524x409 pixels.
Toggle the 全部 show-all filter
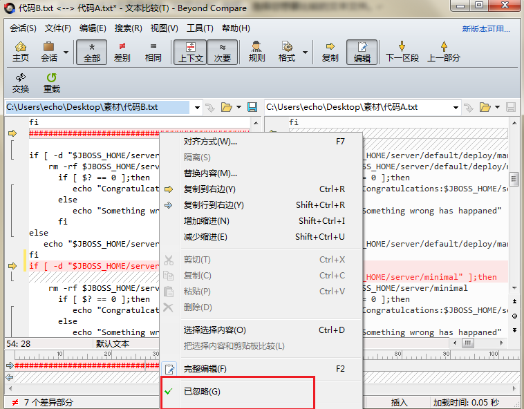(91, 52)
